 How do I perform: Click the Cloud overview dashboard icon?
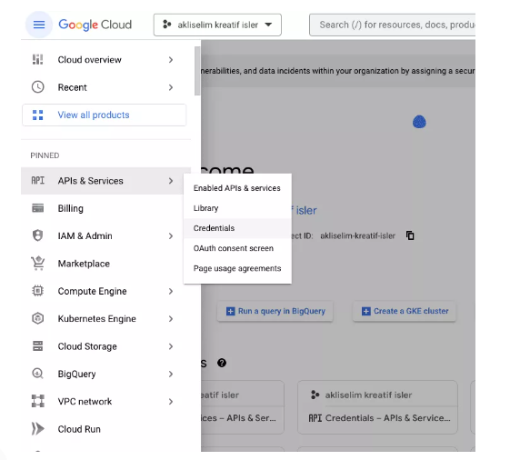[x=38, y=59]
